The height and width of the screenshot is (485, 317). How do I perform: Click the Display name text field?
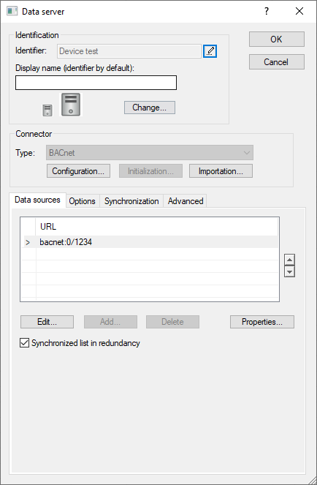point(96,83)
